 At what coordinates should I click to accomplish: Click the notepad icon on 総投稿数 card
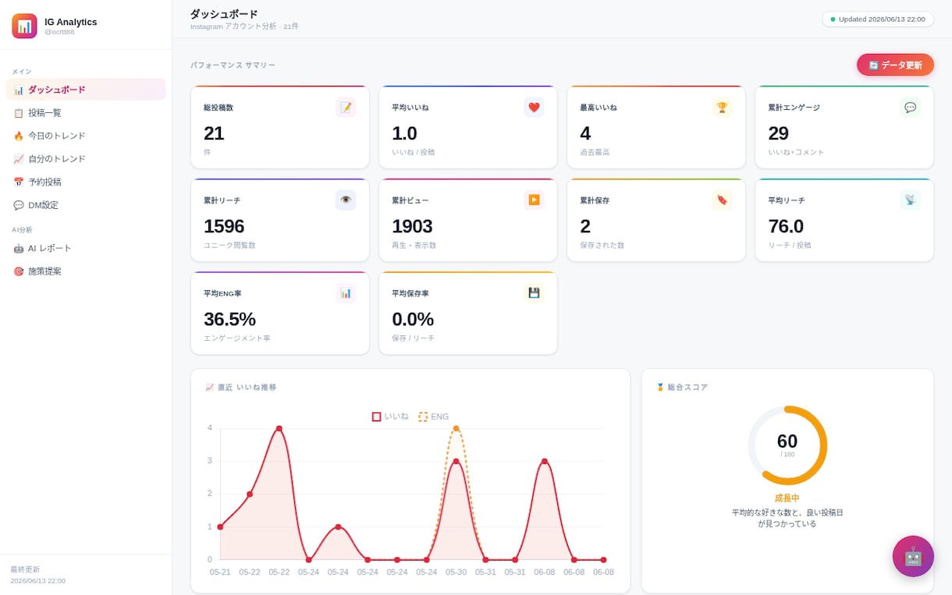346,108
